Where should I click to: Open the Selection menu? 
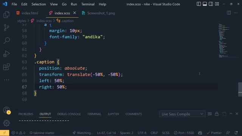(39, 4)
